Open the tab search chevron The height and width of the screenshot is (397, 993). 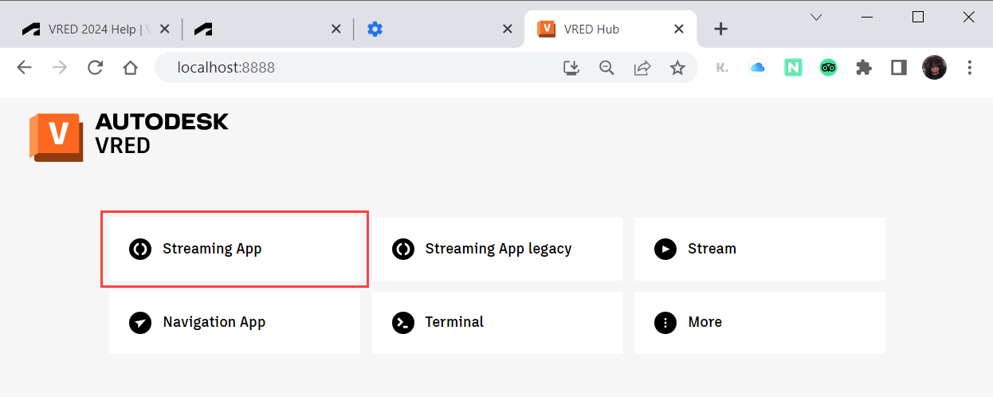click(816, 17)
